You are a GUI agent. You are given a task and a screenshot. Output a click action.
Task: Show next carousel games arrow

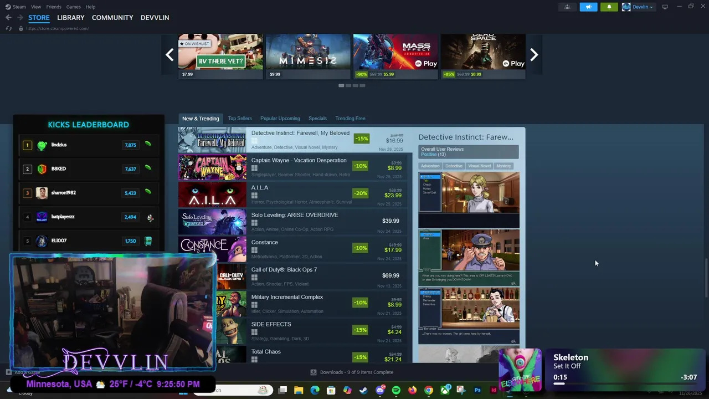click(x=534, y=54)
